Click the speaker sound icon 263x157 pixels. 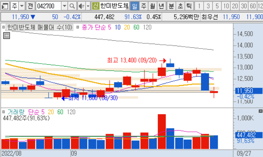tap(82, 6)
